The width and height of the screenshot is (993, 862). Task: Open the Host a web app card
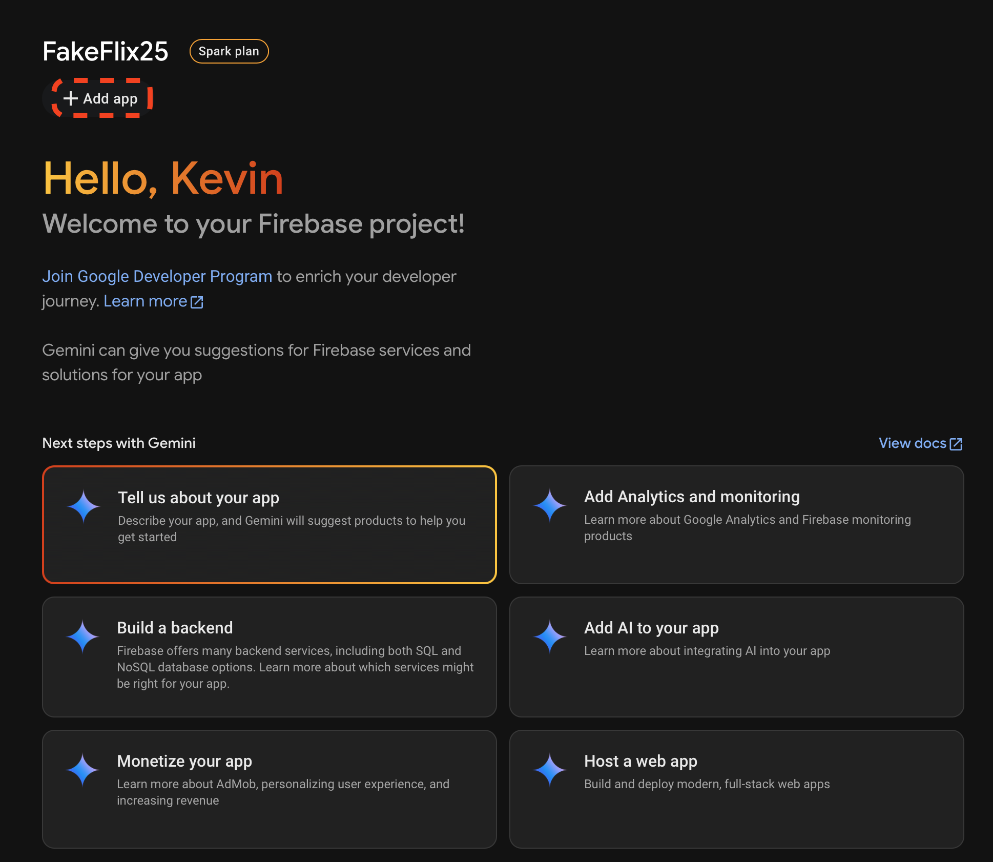(x=736, y=789)
